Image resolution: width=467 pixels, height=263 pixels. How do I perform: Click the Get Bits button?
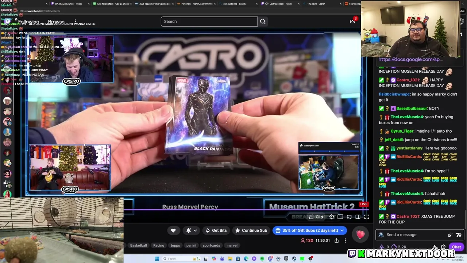click(x=216, y=230)
